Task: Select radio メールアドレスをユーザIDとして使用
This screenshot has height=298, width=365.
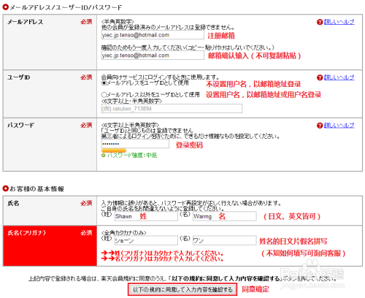Action: [104, 83]
